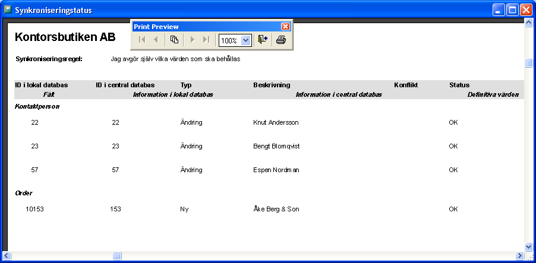536x263 pixels.
Task: Close the Synkroniseringstatus window
Action: point(526,9)
